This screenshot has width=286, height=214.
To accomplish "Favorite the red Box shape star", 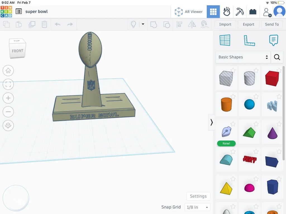I will [x=279, y=70].
